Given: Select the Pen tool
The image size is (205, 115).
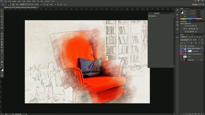Looking at the screenshot, I should click(2, 50).
